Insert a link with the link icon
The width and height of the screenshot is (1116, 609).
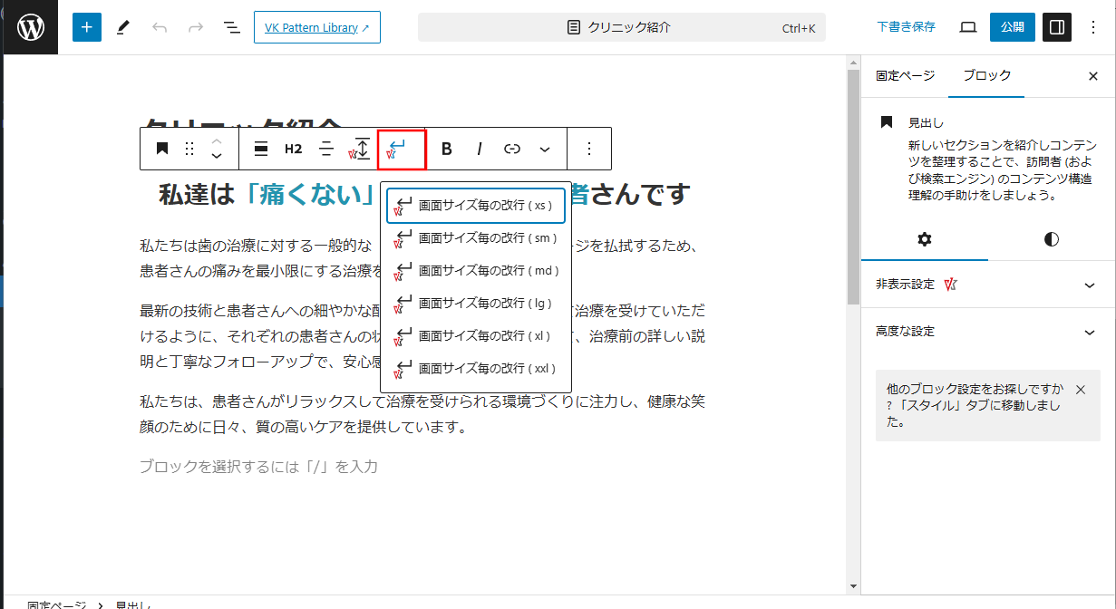click(x=512, y=149)
